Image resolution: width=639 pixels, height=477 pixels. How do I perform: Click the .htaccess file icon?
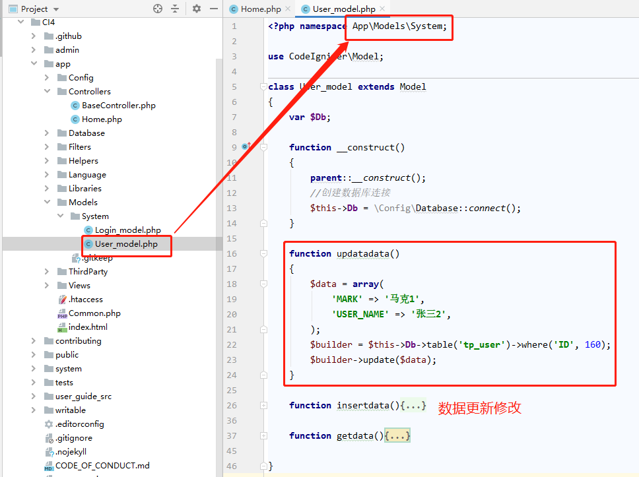click(62, 300)
